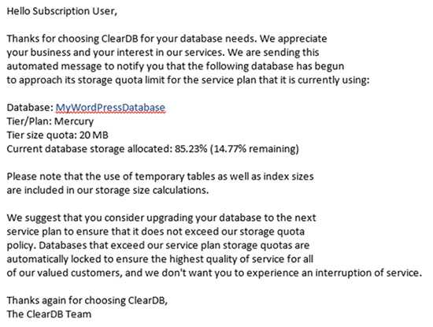
Task: Click the 'interruption of service.' phrase
Action: pyautogui.click(x=368, y=273)
